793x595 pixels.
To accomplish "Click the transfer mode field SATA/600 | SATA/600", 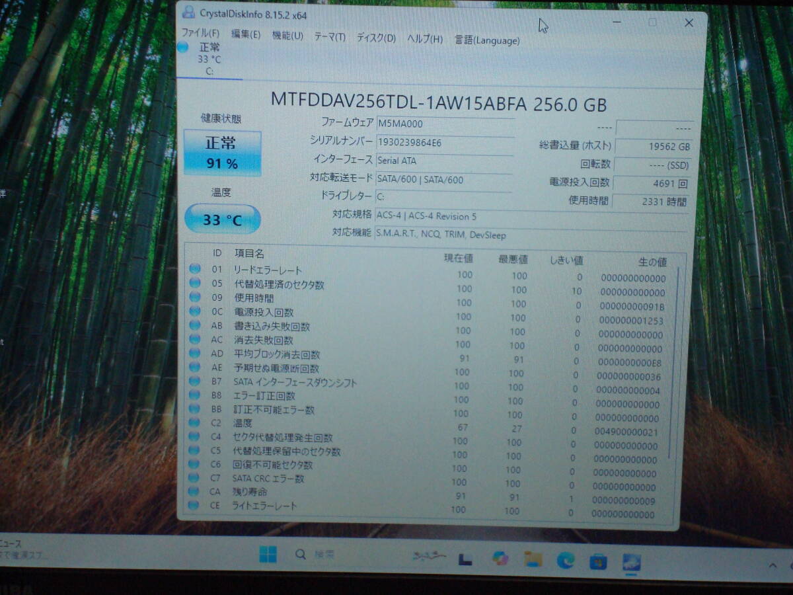I will tap(444, 179).
